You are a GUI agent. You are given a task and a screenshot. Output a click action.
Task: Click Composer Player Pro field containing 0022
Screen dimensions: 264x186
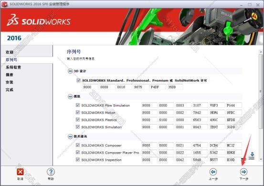(x=183, y=152)
